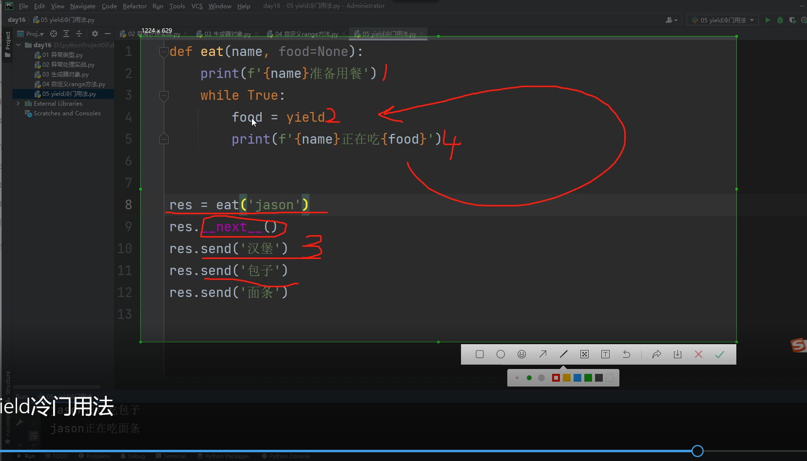Select 05 yield冷门用法.py in project tree
Image resolution: width=807 pixels, height=461 pixels.
pyautogui.click(x=65, y=93)
